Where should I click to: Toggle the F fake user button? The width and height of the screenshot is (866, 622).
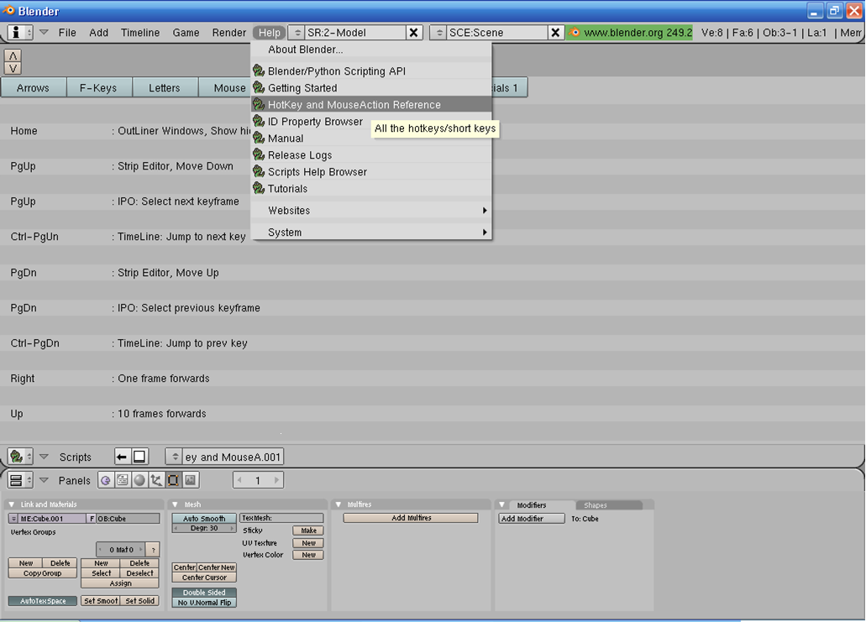coord(92,519)
